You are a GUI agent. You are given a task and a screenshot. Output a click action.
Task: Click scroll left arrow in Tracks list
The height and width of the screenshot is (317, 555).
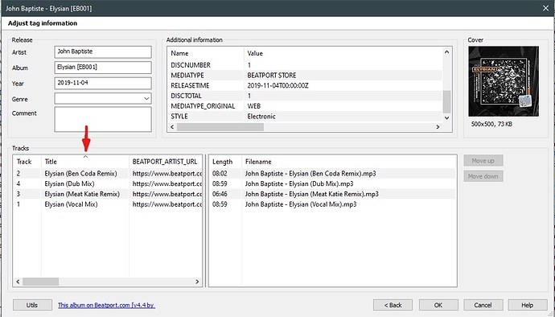pos(18,282)
